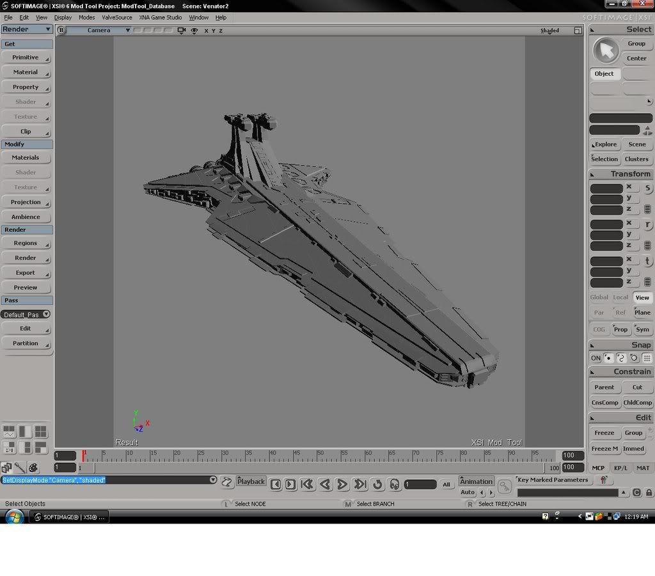Click the viewport B memo button
The height and width of the screenshot is (576, 655).
click(61, 30)
